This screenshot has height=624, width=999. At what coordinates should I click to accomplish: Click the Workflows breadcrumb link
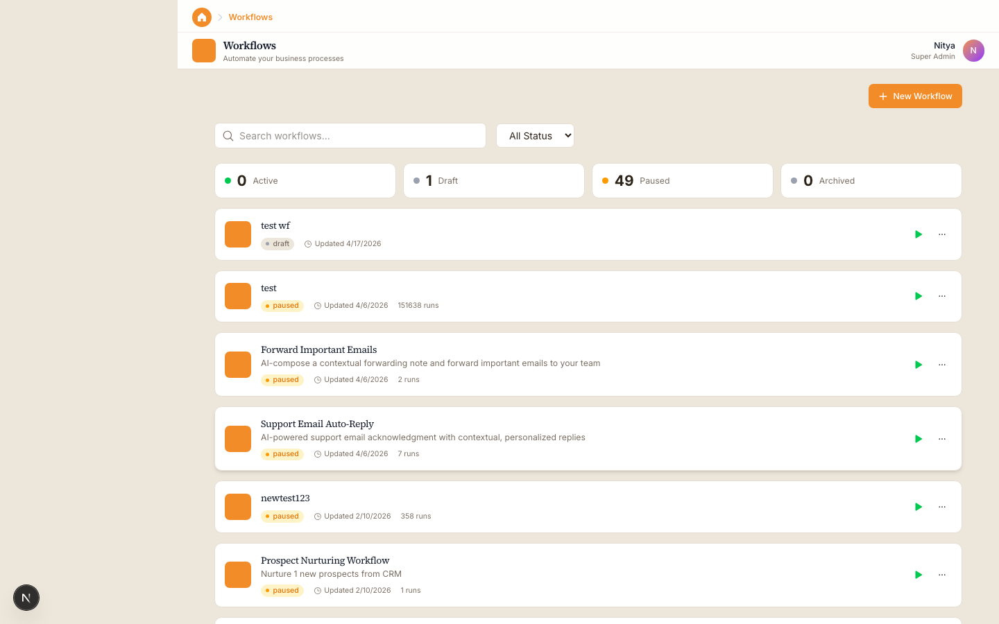[250, 17]
